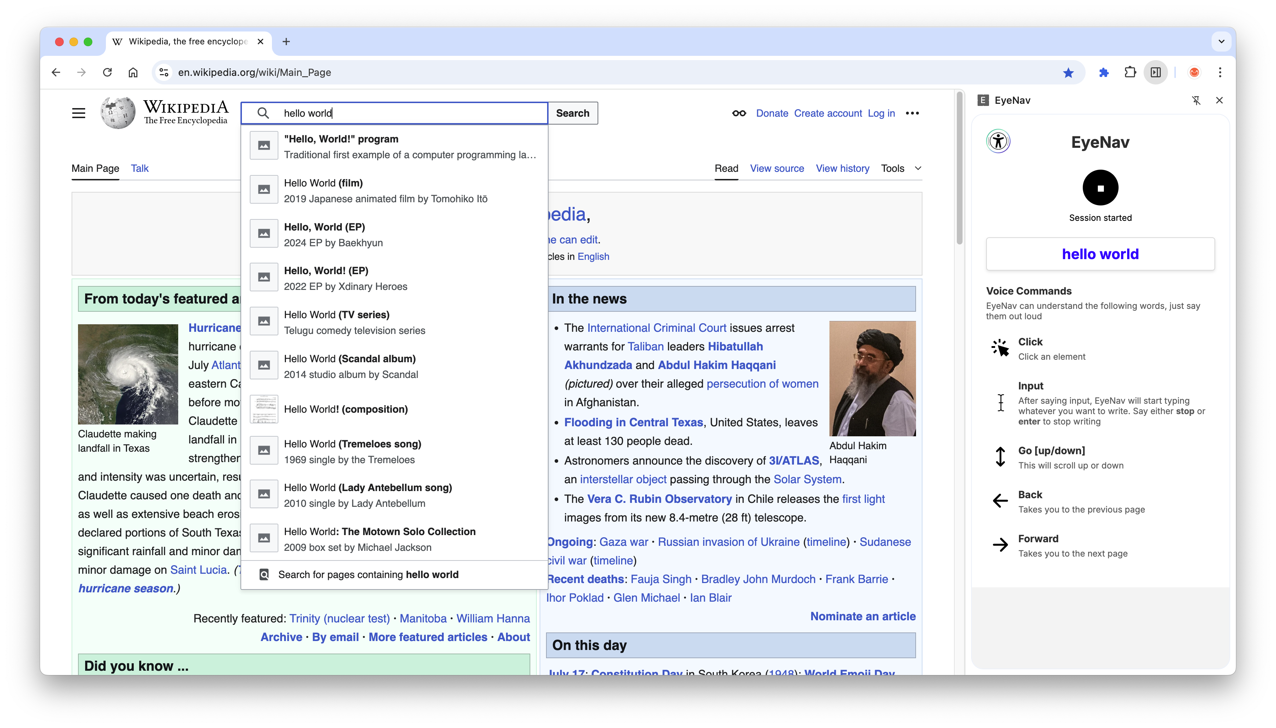Viewport: 1276px width, 728px height.
Task: Select Hello World (TV series) suggestion
Action: [394, 322]
